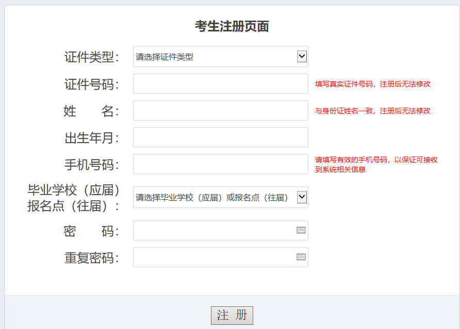Click the red 与身份证姓名一致 hint
460x329 pixels.
(x=372, y=111)
